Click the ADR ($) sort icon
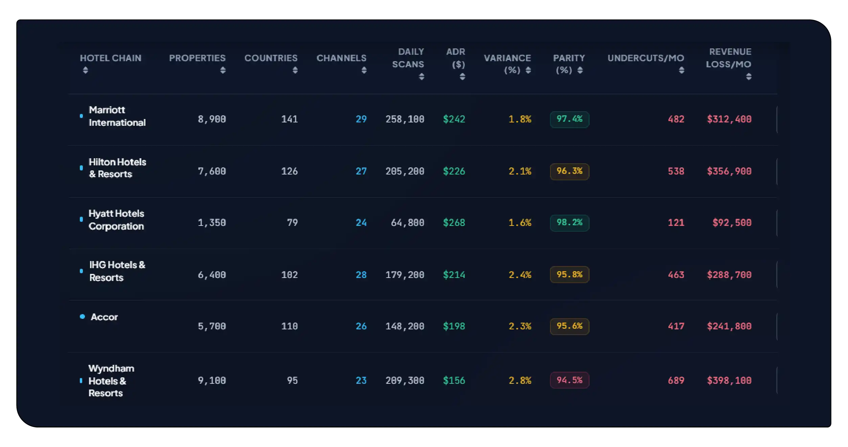 462,77
